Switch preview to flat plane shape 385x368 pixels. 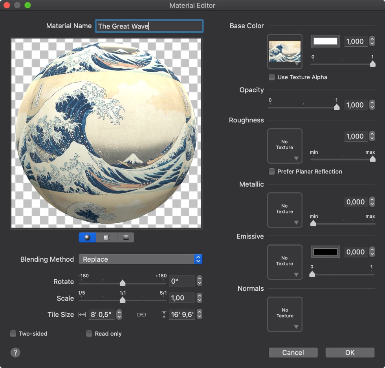click(126, 237)
